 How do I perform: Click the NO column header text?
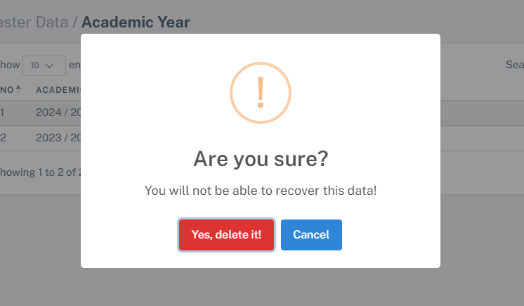[7, 90]
